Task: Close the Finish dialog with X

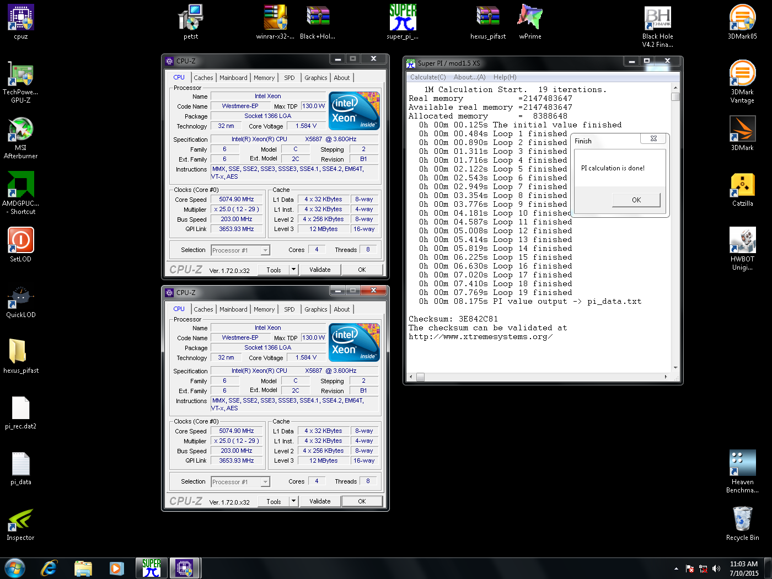Action: pos(653,138)
